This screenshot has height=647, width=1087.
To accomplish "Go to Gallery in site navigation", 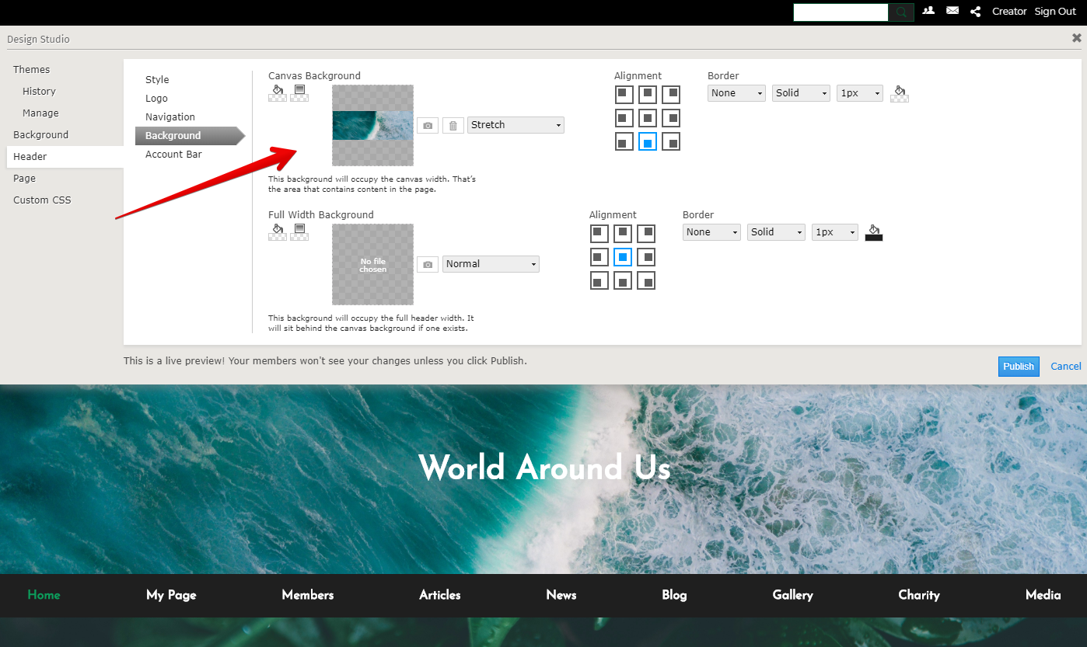I will tap(793, 595).
